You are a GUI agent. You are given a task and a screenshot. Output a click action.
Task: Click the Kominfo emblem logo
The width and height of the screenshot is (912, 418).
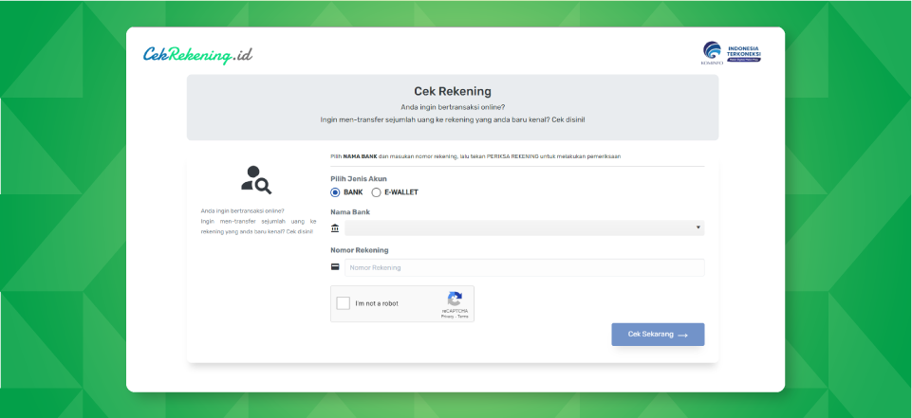[712, 52]
